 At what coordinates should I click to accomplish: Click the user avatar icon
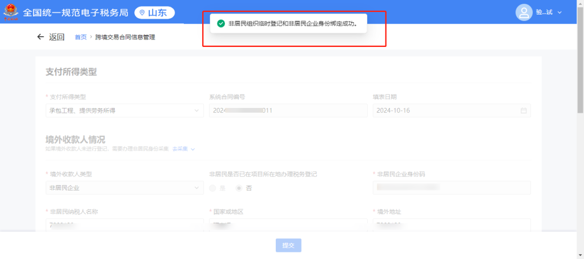pyautogui.click(x=523, y=12)
